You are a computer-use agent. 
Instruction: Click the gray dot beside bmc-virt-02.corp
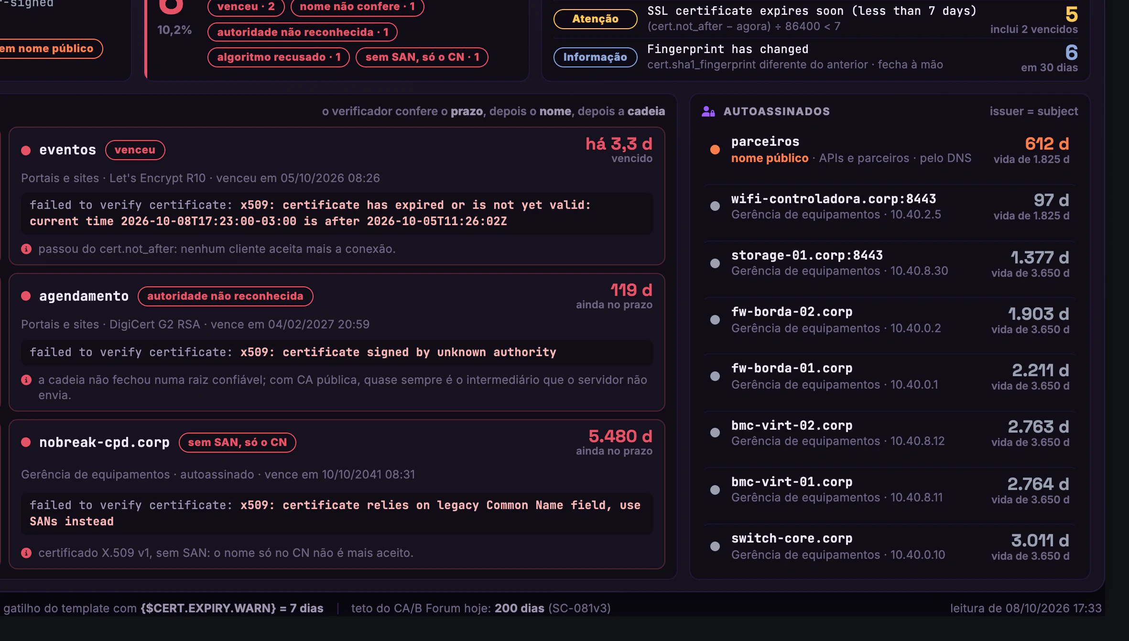pos(715,433)
